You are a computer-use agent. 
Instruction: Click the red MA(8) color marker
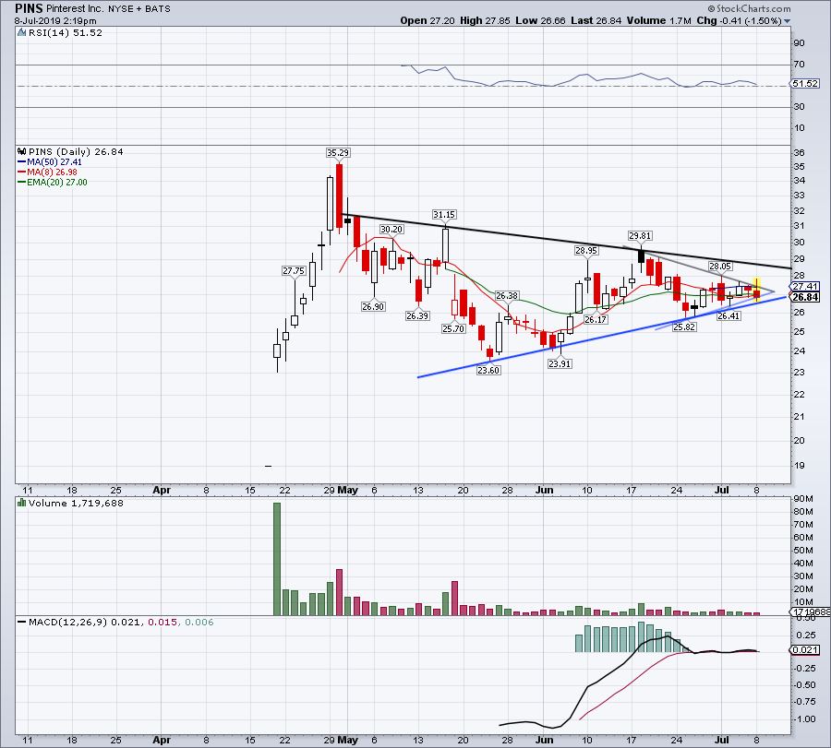click(x=21, y=171)
